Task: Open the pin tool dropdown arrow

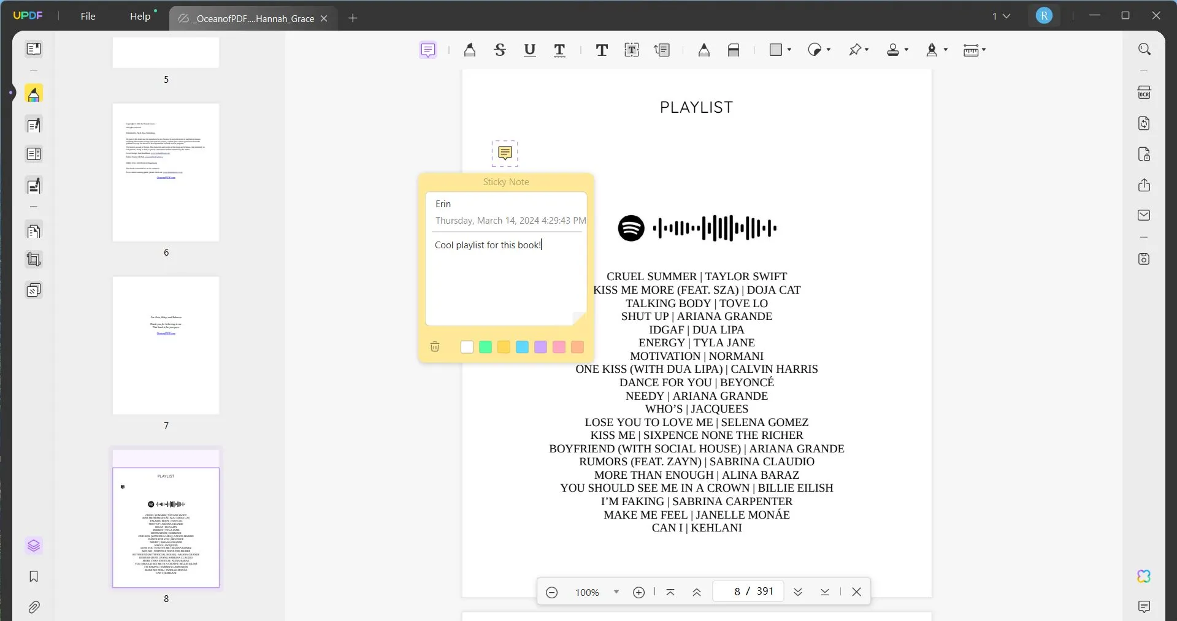Action: point(867,50)
